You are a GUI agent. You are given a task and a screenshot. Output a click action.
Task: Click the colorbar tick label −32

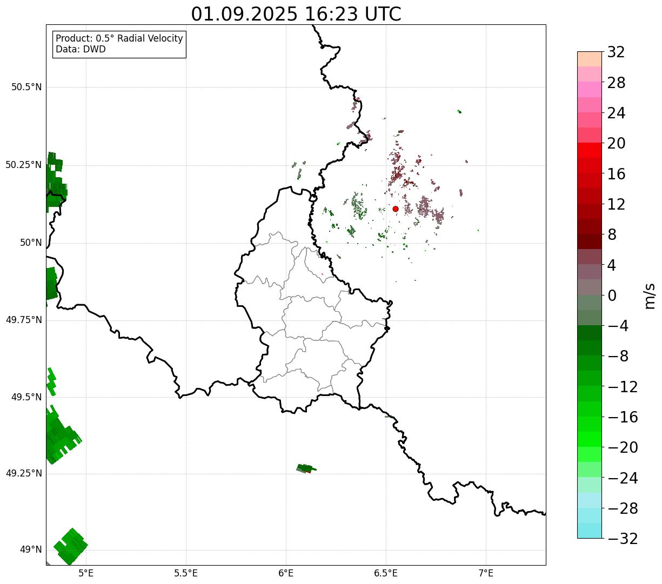(623, 539)
